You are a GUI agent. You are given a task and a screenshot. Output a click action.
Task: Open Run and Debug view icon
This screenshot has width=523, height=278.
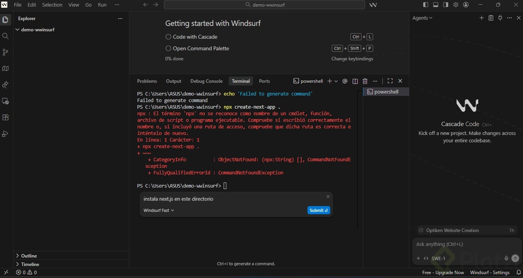tap(5, 134)
